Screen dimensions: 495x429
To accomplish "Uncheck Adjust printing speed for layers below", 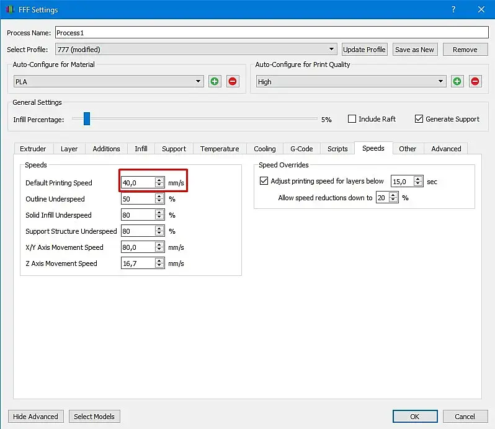I will click(264, 181).
